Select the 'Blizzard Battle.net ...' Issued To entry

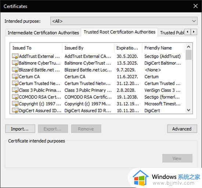[x=39, y=70]
